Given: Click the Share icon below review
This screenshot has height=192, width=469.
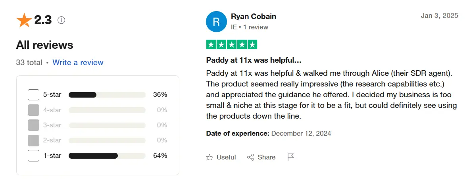Looking at the screenshot, I should [x=250, y=157].
